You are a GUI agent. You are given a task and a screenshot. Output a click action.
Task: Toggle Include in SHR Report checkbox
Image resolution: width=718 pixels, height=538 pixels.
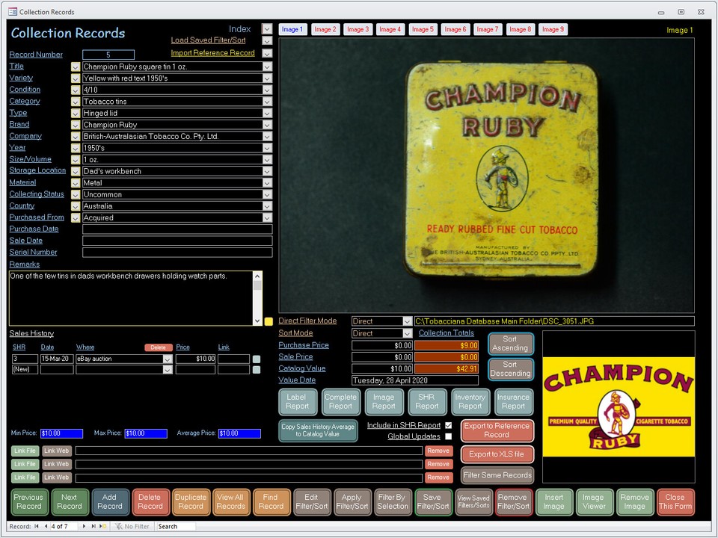coord(448,425)
